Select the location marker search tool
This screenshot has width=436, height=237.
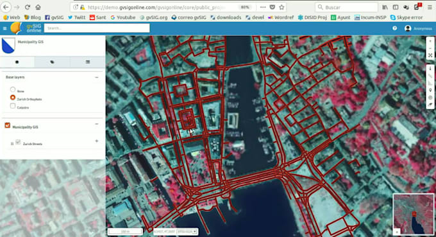pyautogui.click(x=430, y=90)
